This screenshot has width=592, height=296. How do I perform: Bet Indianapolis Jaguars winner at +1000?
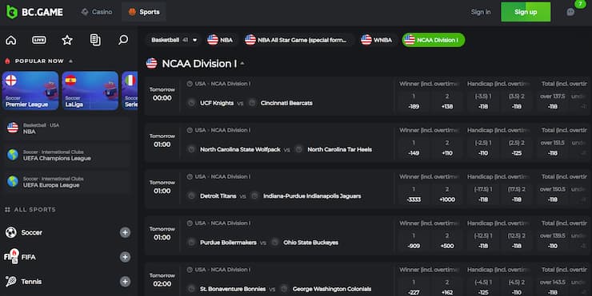pos(447,195)
